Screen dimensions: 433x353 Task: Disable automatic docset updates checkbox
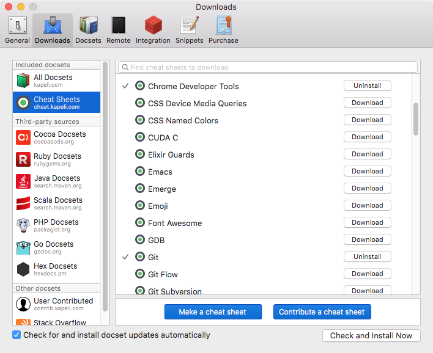pyautogui.click(x=17, y=335)
